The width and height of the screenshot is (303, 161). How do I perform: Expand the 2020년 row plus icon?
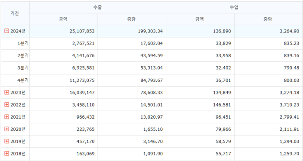pos(6,129)
